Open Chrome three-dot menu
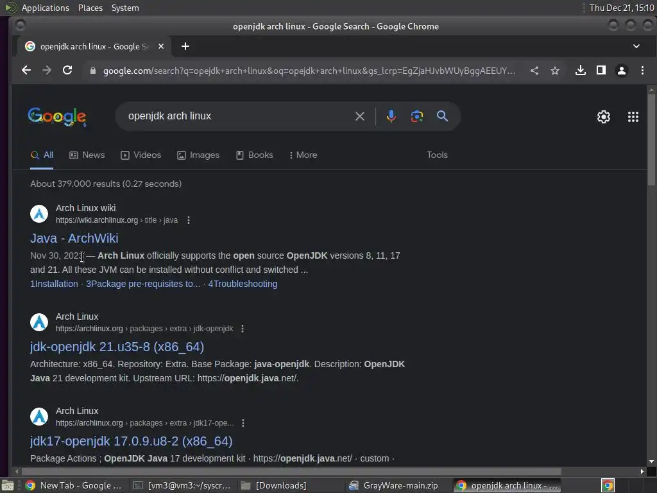The height and width of the screenshot is (493, 657). click(x=642, y=71)
